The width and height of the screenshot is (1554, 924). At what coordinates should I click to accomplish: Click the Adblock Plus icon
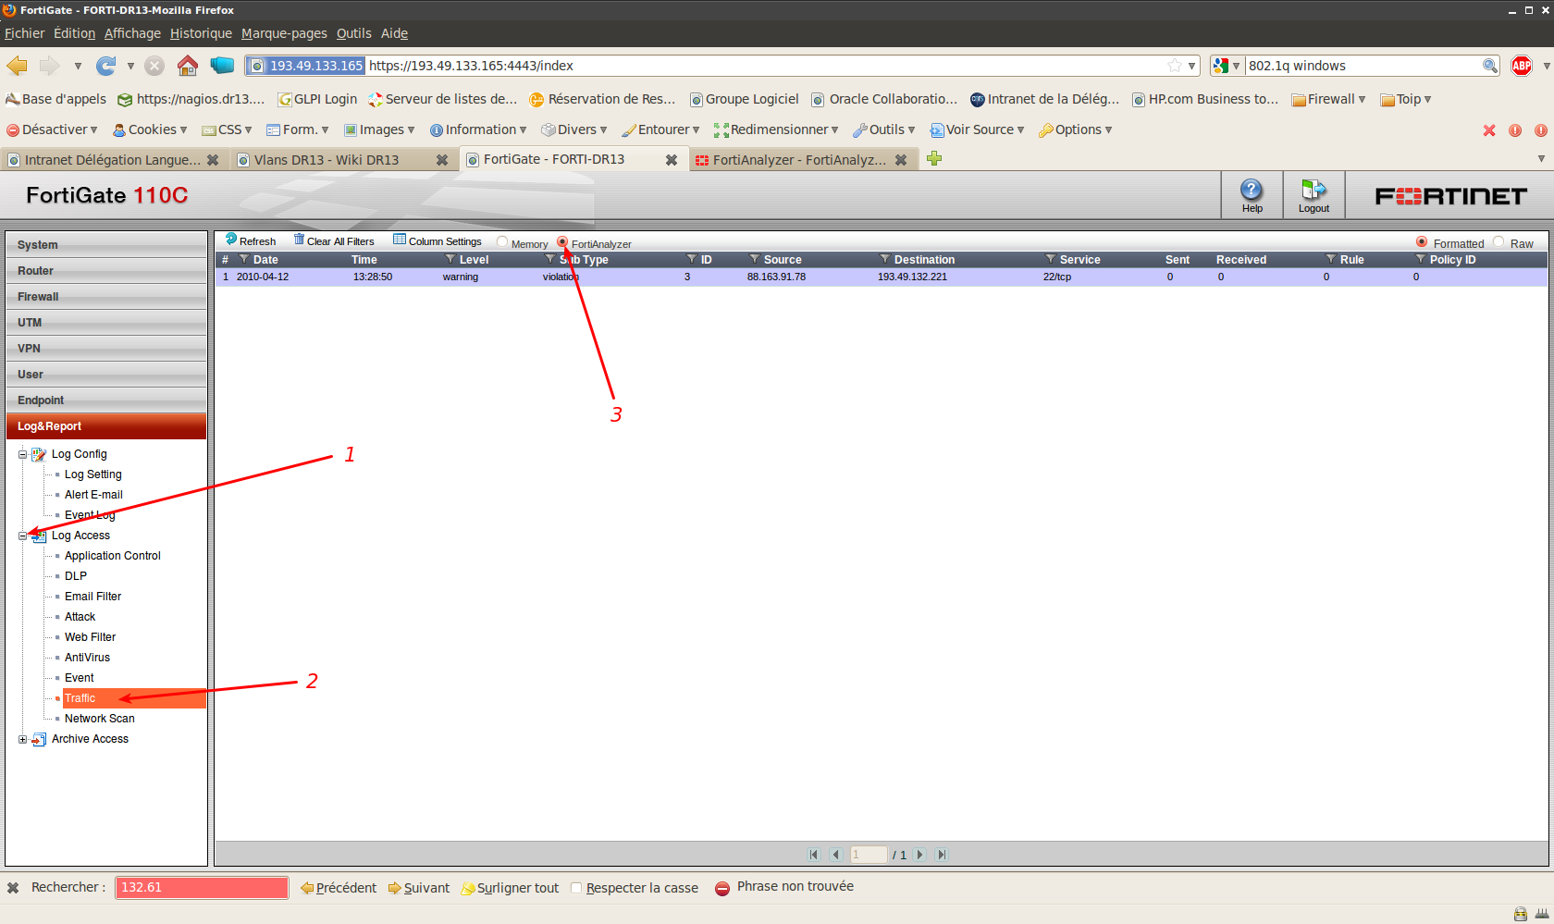click(1521, 66)
